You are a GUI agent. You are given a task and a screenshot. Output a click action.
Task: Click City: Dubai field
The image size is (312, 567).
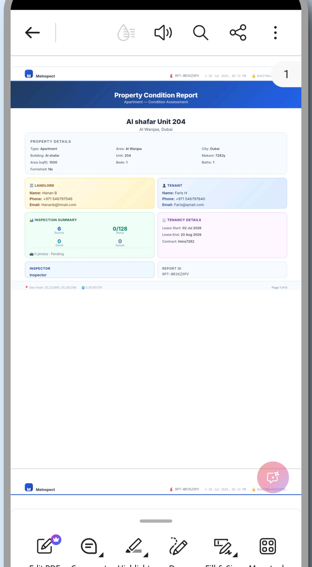(211, 149)
